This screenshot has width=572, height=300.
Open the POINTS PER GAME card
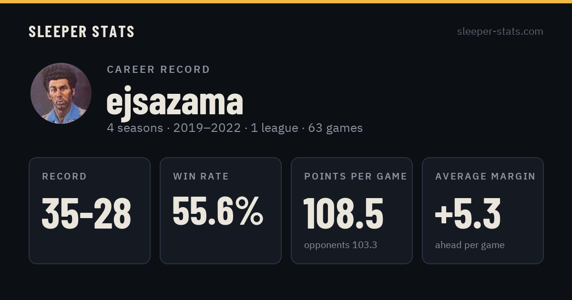click(x=352, y=210)
